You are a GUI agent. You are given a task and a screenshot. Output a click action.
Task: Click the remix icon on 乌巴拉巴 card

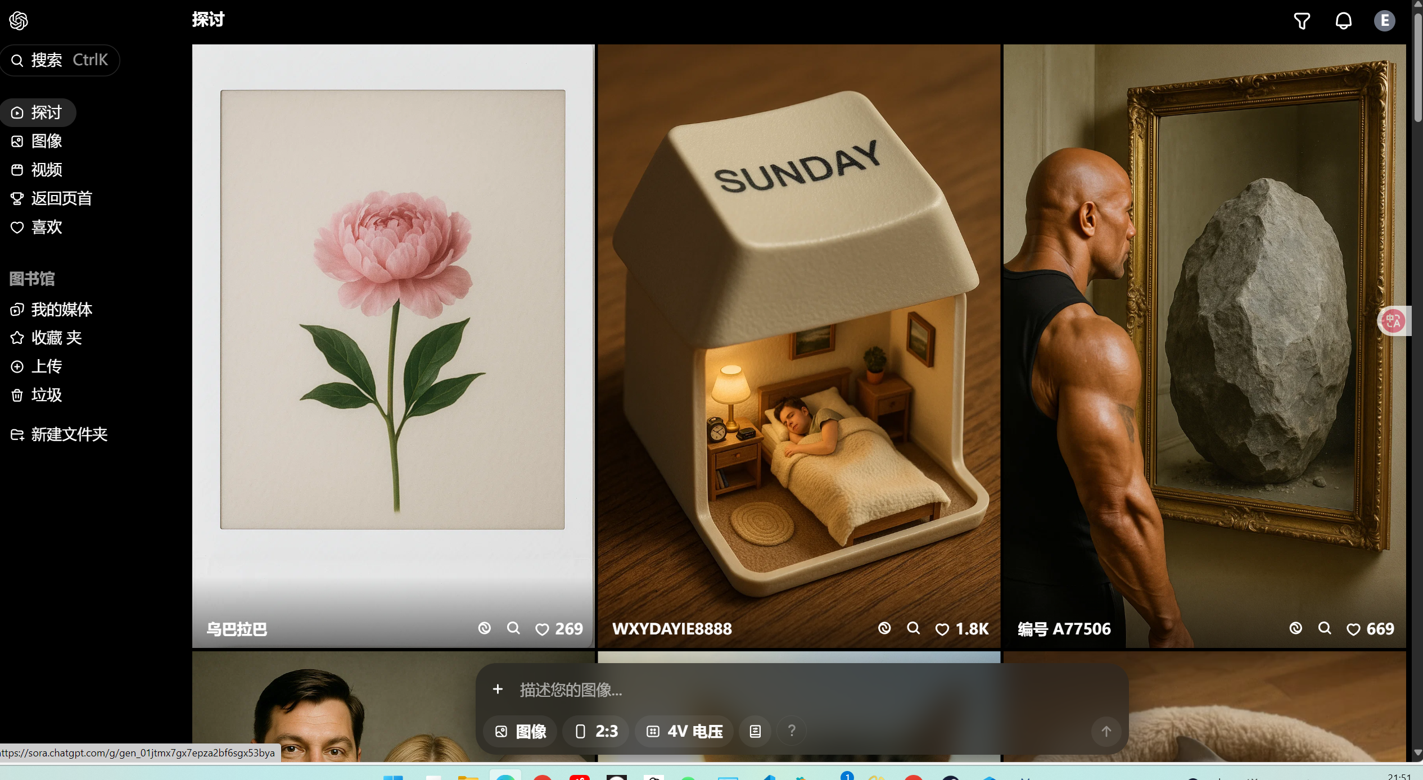(484, 628)
